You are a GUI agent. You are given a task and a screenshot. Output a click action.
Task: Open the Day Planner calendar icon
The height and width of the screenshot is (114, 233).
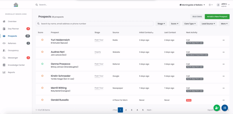coord(4,29)
